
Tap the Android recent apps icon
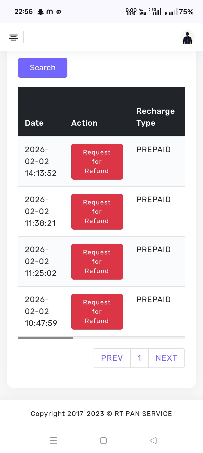tap(53, 440)
